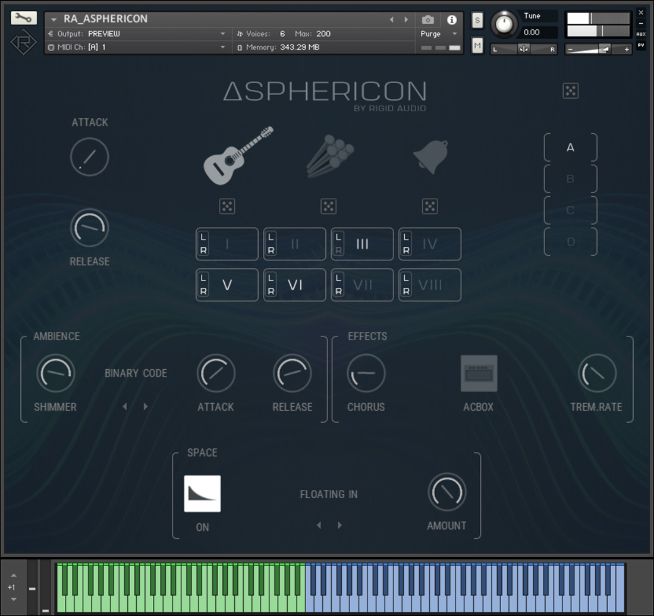Image resolution: width=654 pixels, height=616 pixels.
Task: Click the PV button at top right
Action: coord(641,45)
